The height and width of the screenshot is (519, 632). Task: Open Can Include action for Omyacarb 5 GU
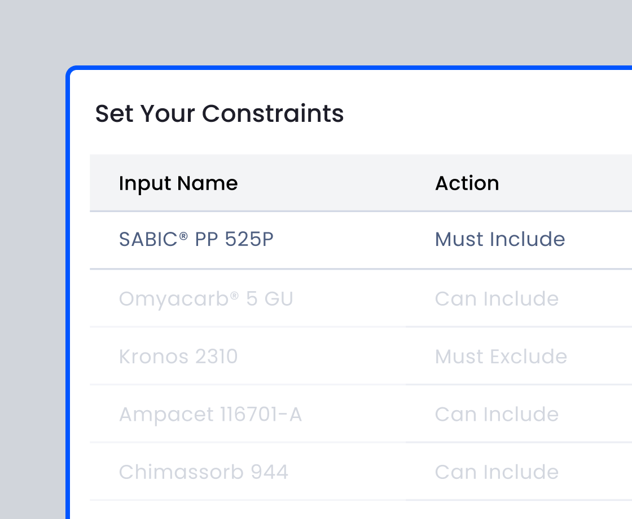coord(497,298)
